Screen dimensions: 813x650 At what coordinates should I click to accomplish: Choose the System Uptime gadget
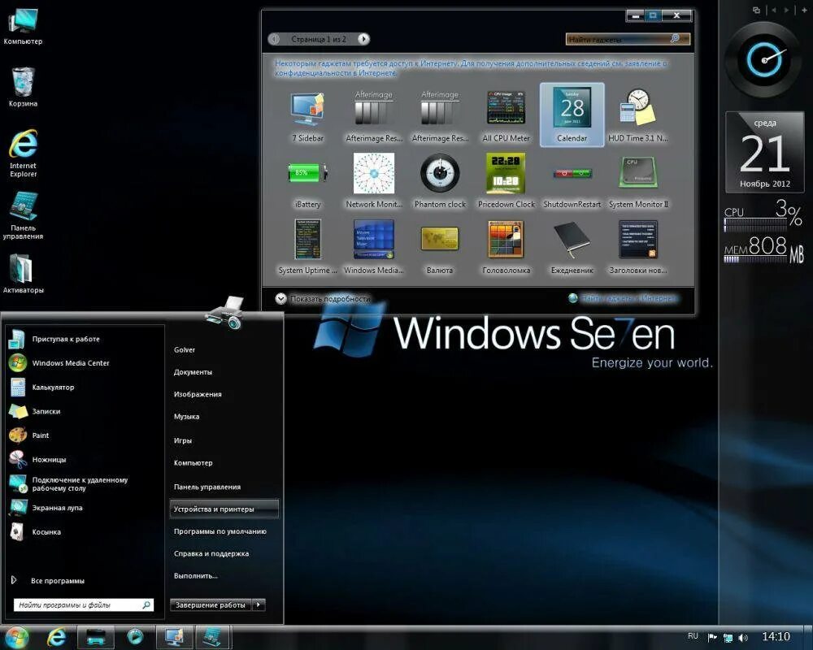[x=307, y=247]
